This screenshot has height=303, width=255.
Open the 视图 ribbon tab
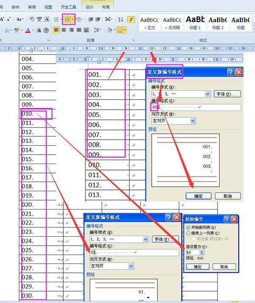[x=48, y=7]
